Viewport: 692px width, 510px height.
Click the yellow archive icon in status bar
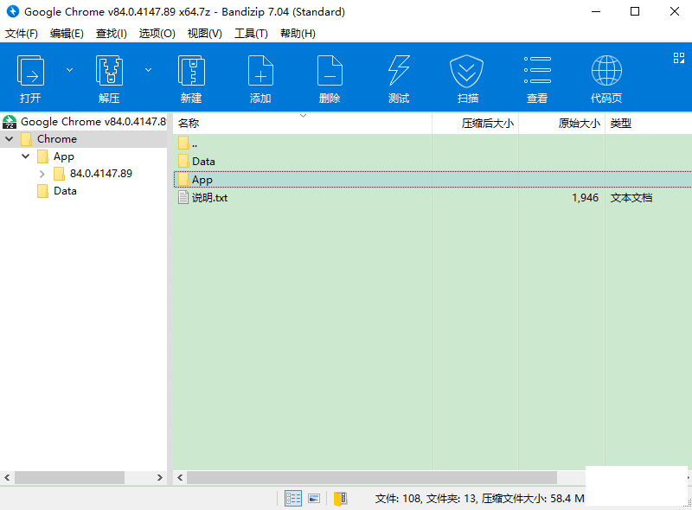click(341, 499)
